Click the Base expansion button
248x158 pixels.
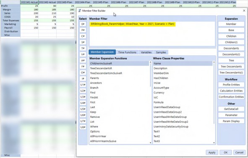click(231, 30)
